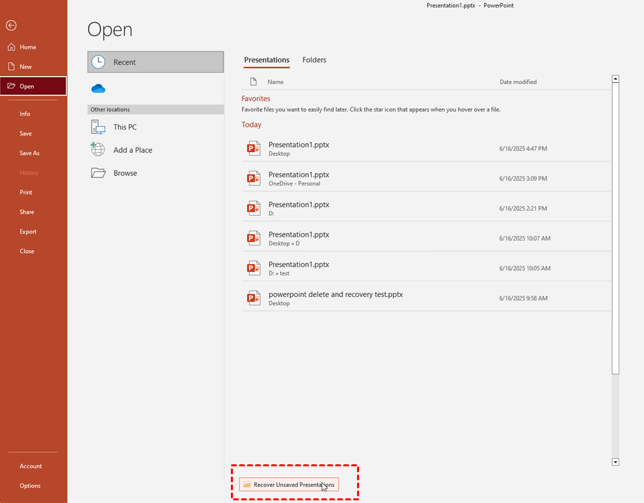Open powerpoint delete and recovery test.pptx
This screenshot has height=503, width=644.
coord(426,298)
